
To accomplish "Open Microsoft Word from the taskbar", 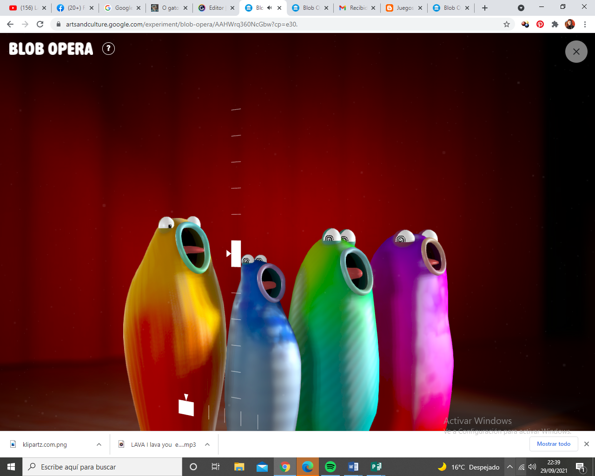I will pos(353,467).
